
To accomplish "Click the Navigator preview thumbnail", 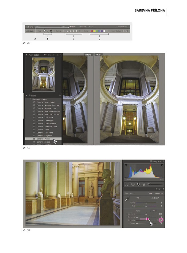I will [x=43, y=75].
